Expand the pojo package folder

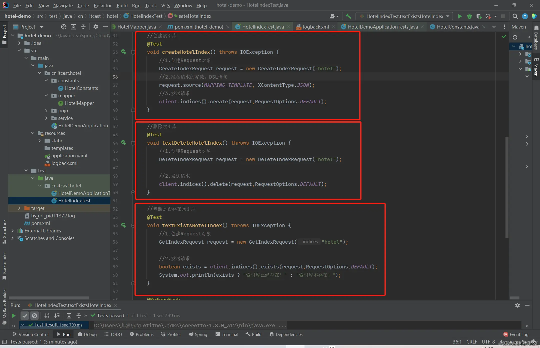pyautogui.click(x=46, y=111)
